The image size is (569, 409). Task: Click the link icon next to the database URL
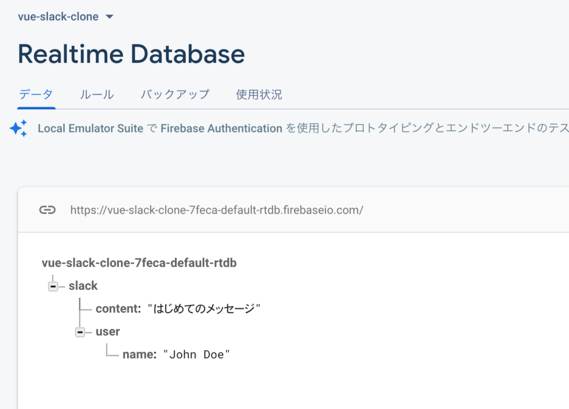[x=47, y=210]
